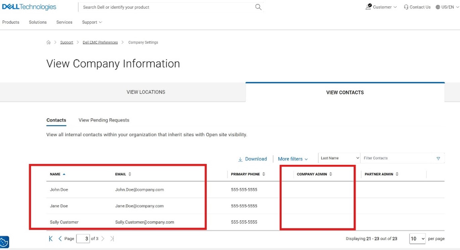The image size is (460, 250).
Task: Click the Filter Contacts input field
Action: pyautogui.click(x=396, y=158)
